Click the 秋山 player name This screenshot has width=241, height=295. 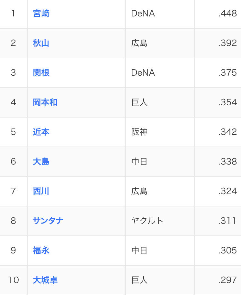pyautogui.click(x=41, y=43)
